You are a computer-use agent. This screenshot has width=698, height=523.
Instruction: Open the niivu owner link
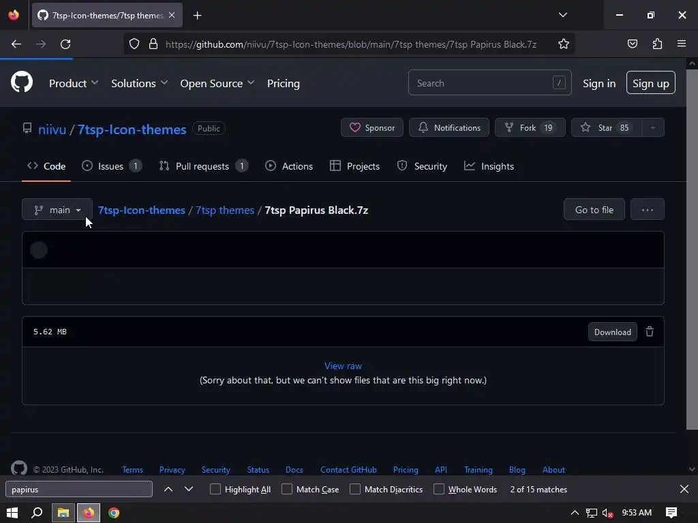[x=52, y=129]
